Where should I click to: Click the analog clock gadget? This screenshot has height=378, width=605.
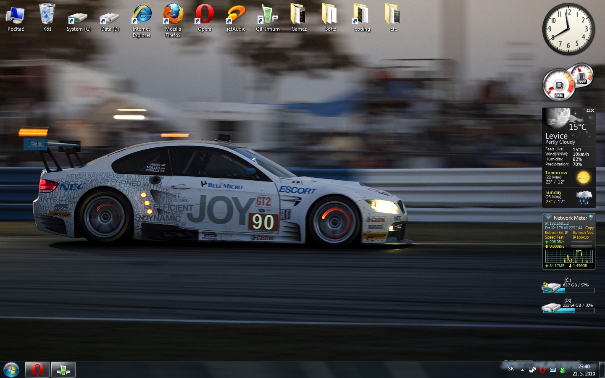click(568, 29)
